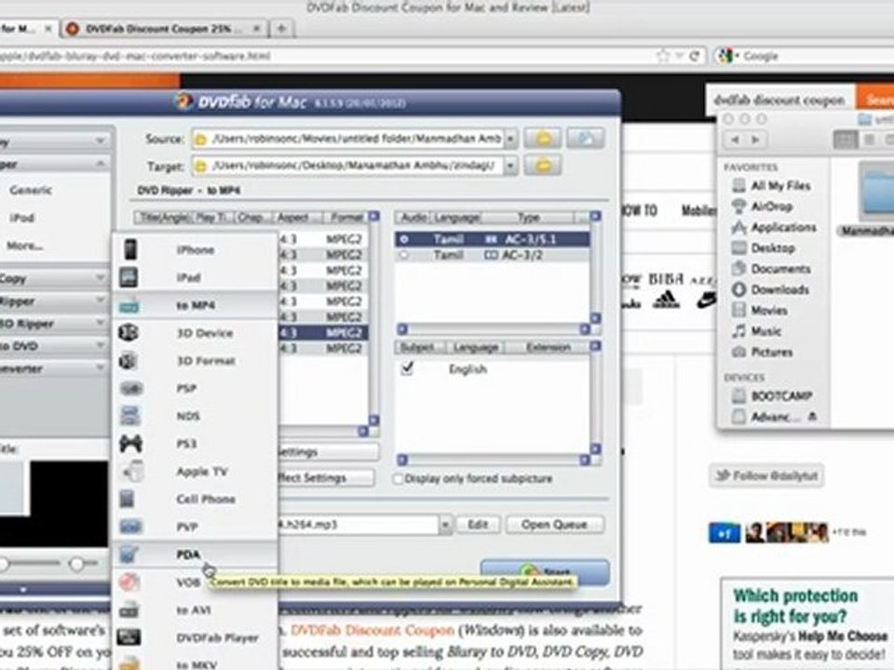Open the Google search engine dropdown
Image resolution: width=894 pixels, height=670 pixels.
728,56
